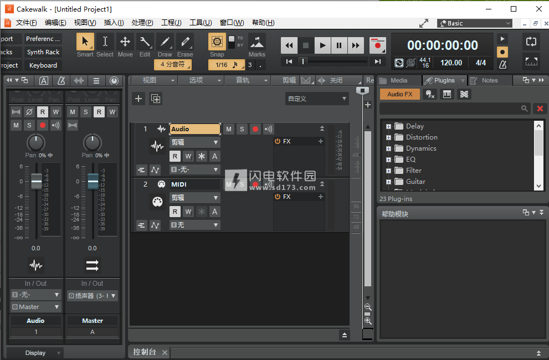
Task: Click the Audio track name field
Action: coord(195,129)
